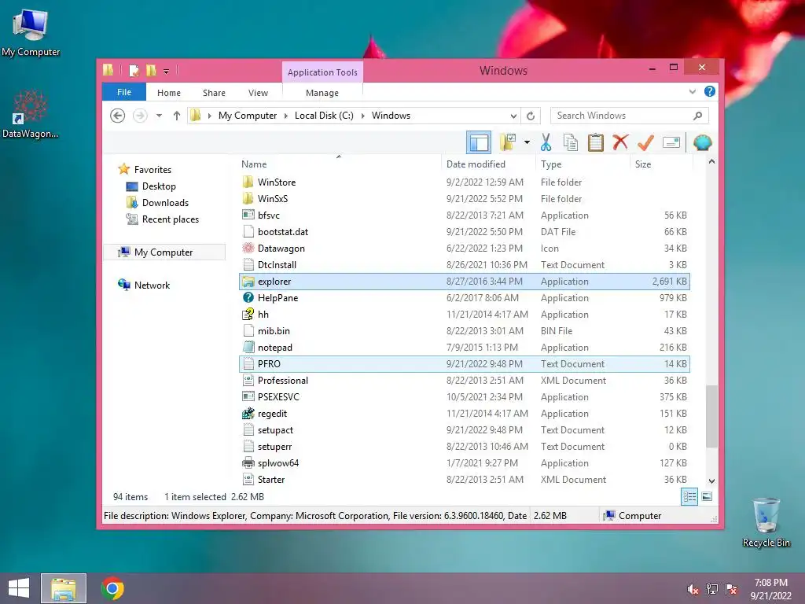
Task: Switch to the Home ribbon tab
Action: click(x=169, y=93)
